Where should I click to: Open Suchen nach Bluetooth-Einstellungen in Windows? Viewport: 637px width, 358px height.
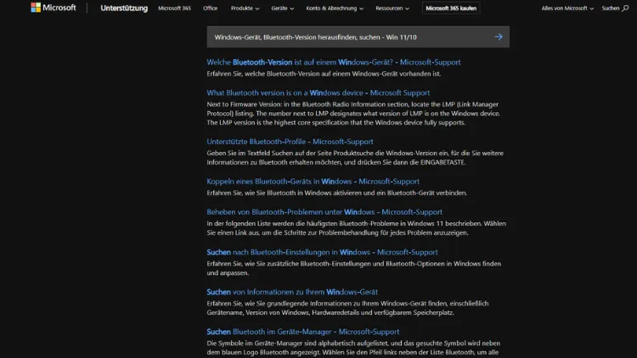coord(322,252)
